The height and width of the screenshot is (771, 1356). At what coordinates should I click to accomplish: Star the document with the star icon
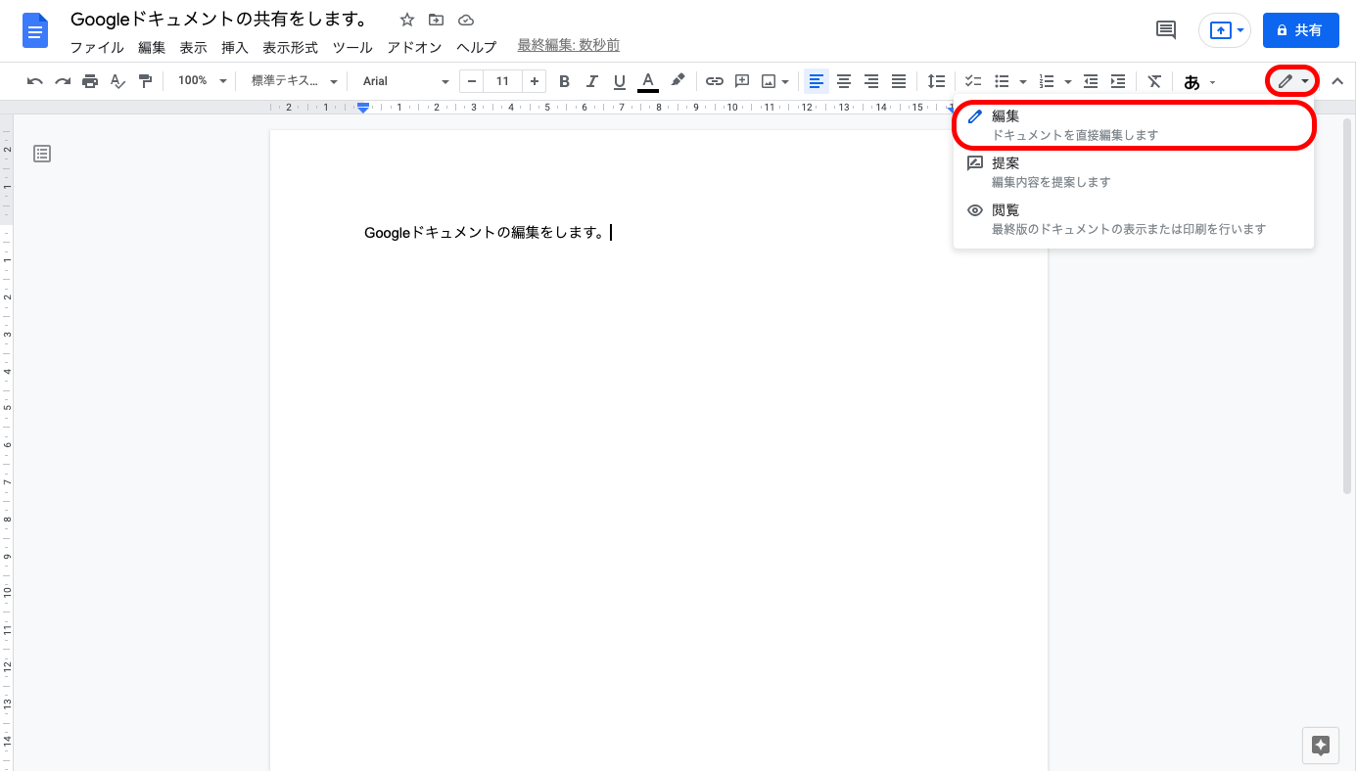(x=407, y=20)
